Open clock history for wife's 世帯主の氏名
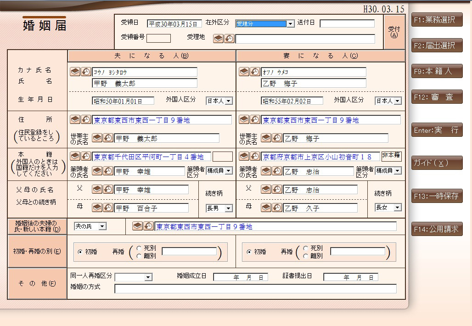The image size is (472, 326). (x=277, y=138)
